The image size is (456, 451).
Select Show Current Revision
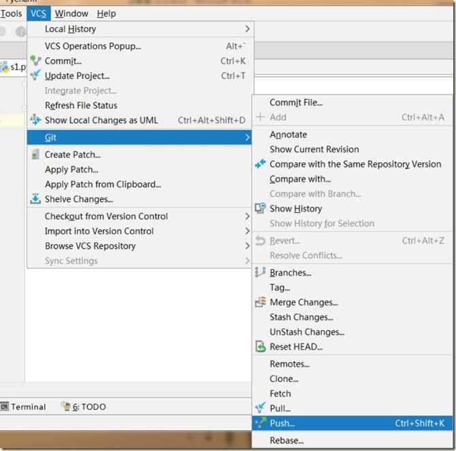click(x=352, y=149)
